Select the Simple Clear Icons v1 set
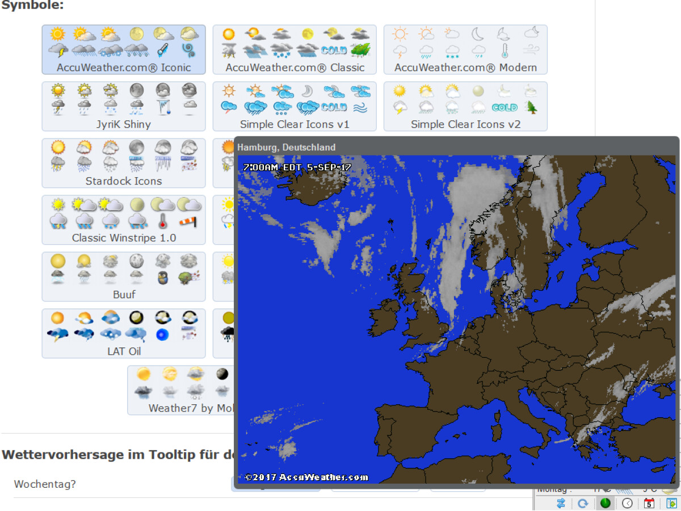The image size is (681, 511). [x=294, y=124]
